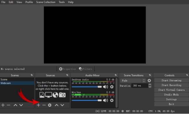Screen dimensions: 189x114
Task: Open the Edit menu
Action: 11,2
